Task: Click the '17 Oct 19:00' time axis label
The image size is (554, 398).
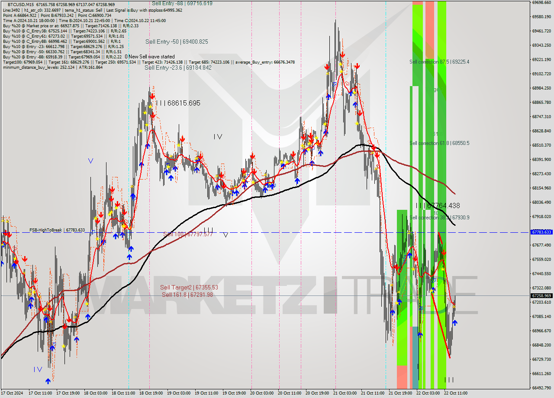Action: pos(67,393)
